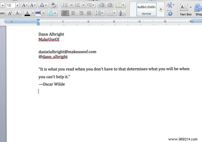Open the Change Case Aa menu
The height and width of the screenshot is (142, 202).
(43, 5)
